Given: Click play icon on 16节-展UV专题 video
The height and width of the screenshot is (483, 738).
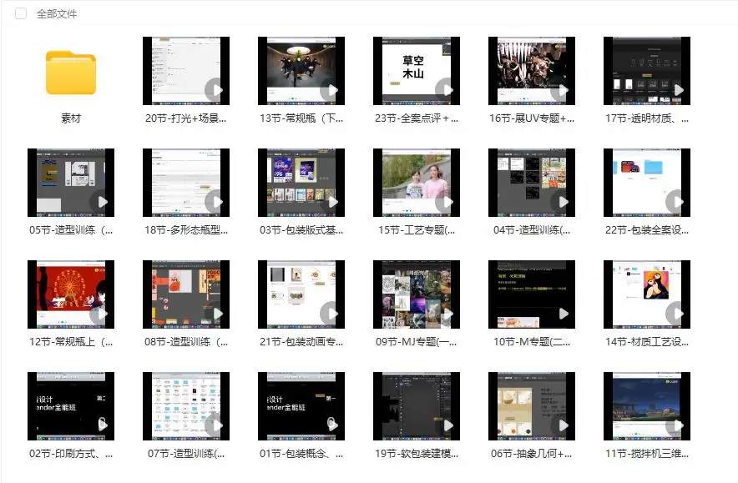Looking at the screenshot, I should point(561,89).
